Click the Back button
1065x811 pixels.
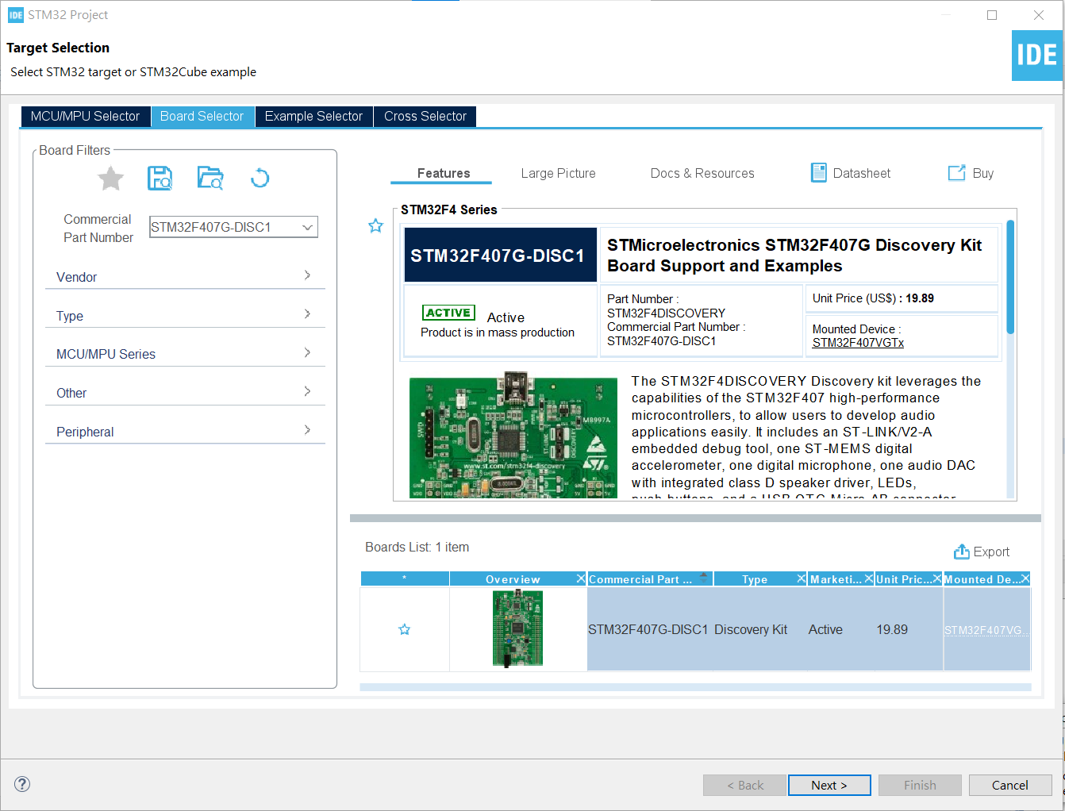(x=744, y=785)
